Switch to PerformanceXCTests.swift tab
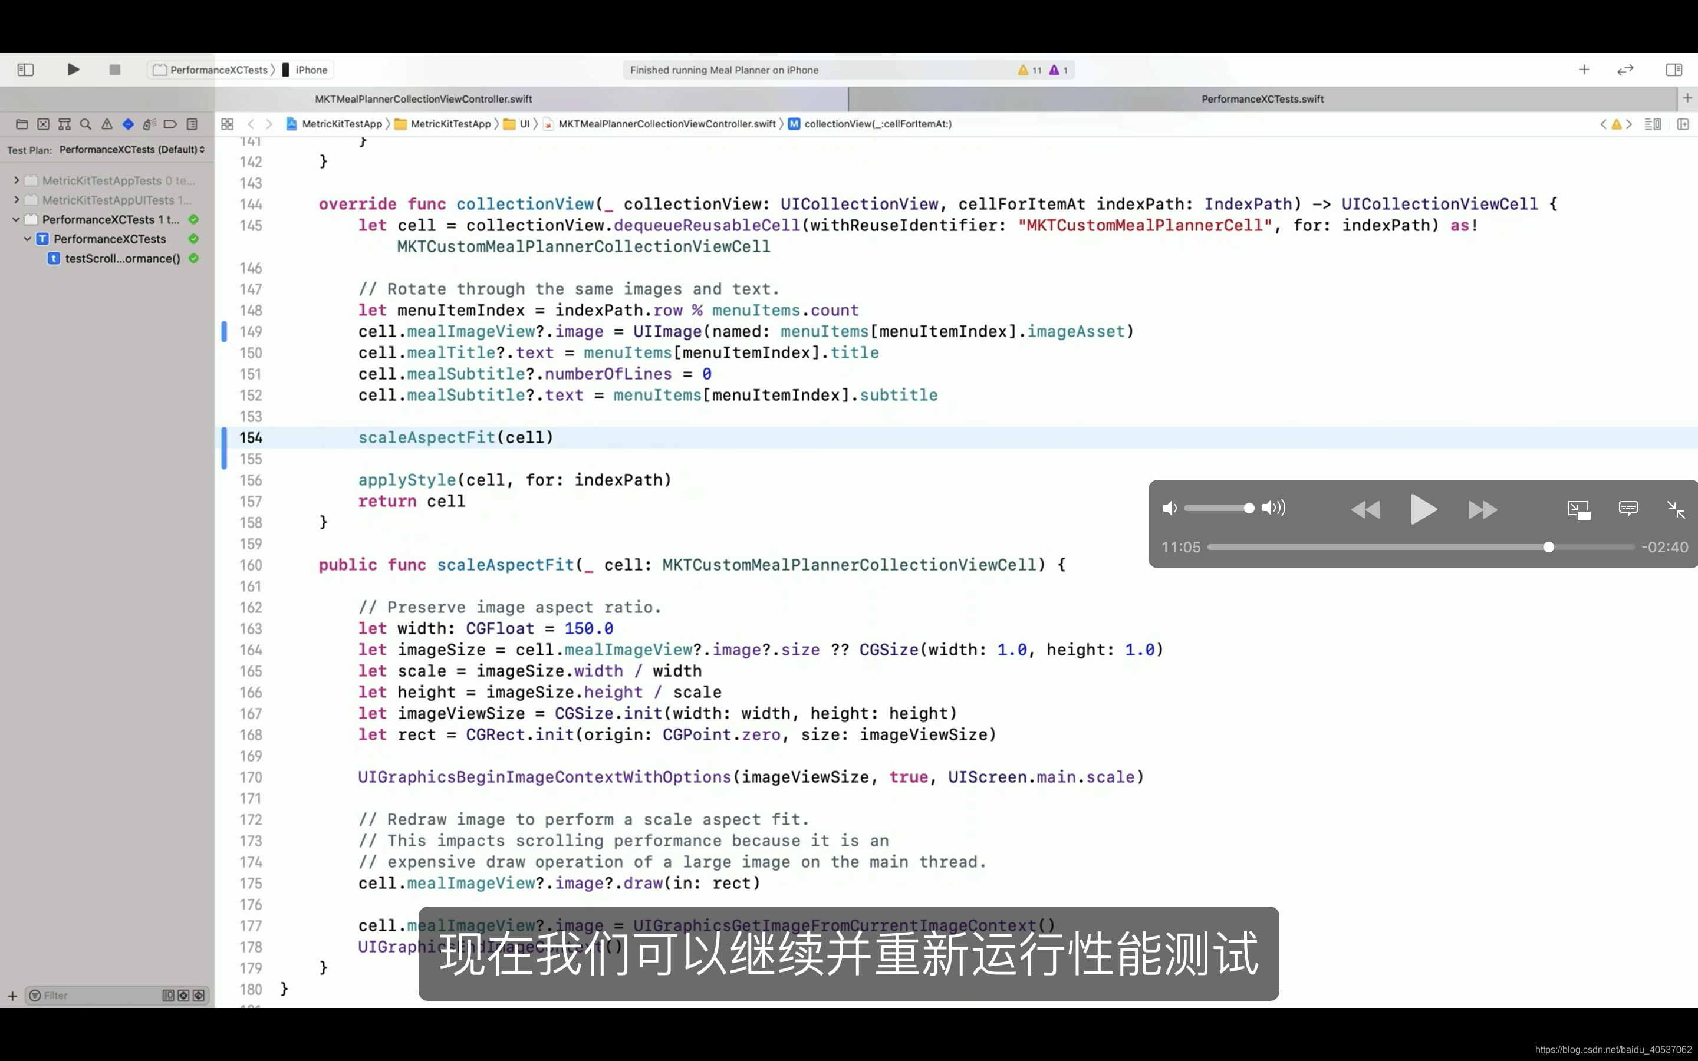This screenshot has width=1698, height=1061. [x=1262, y=99]
